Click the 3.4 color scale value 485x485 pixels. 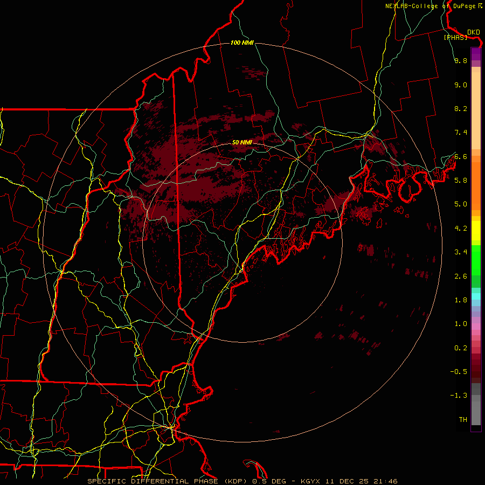[x=461, y=252]
